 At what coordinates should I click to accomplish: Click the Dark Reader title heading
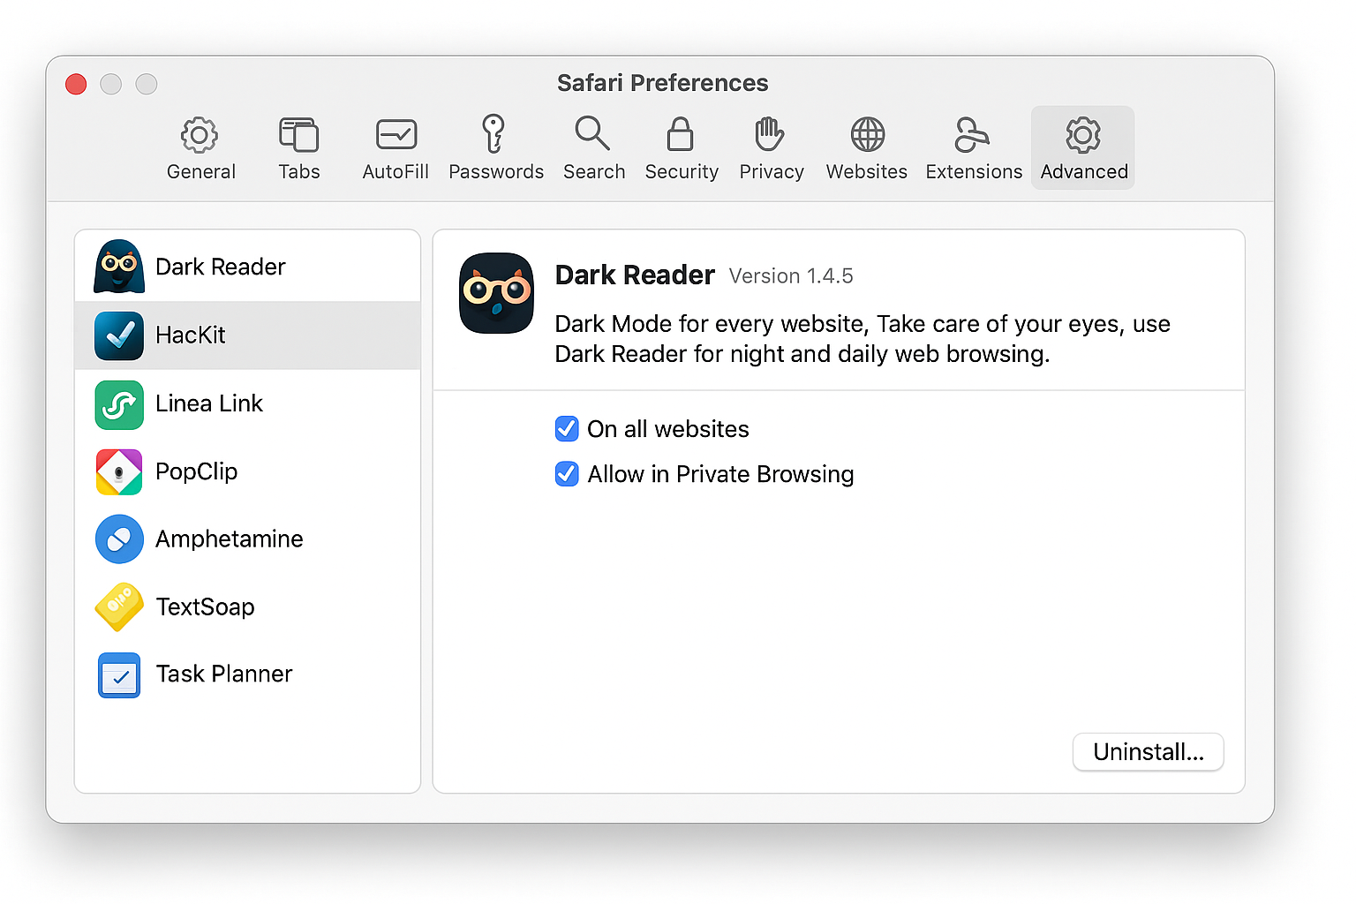pos(635,275)
